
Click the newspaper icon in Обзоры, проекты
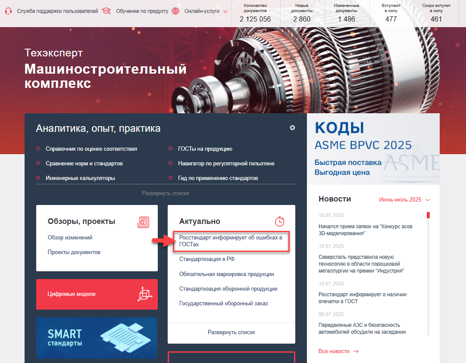[x=143, y=222]
